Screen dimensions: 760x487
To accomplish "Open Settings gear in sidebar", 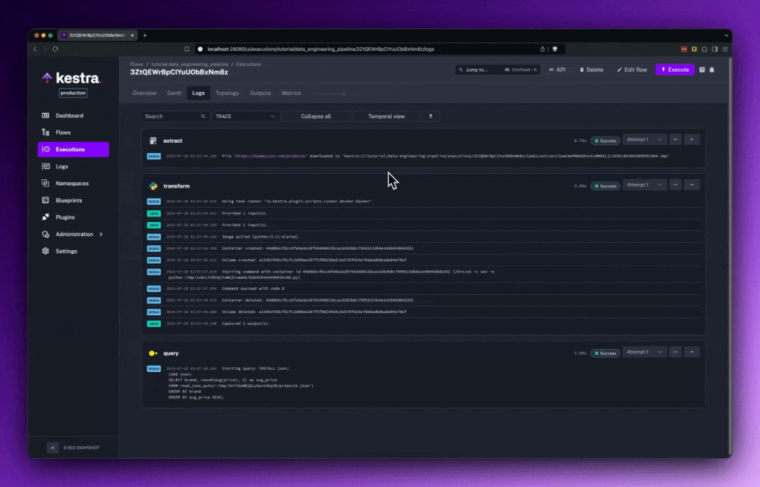I will [46, 251].
